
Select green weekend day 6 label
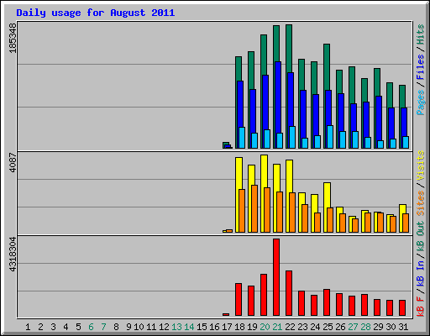(91, 327)
